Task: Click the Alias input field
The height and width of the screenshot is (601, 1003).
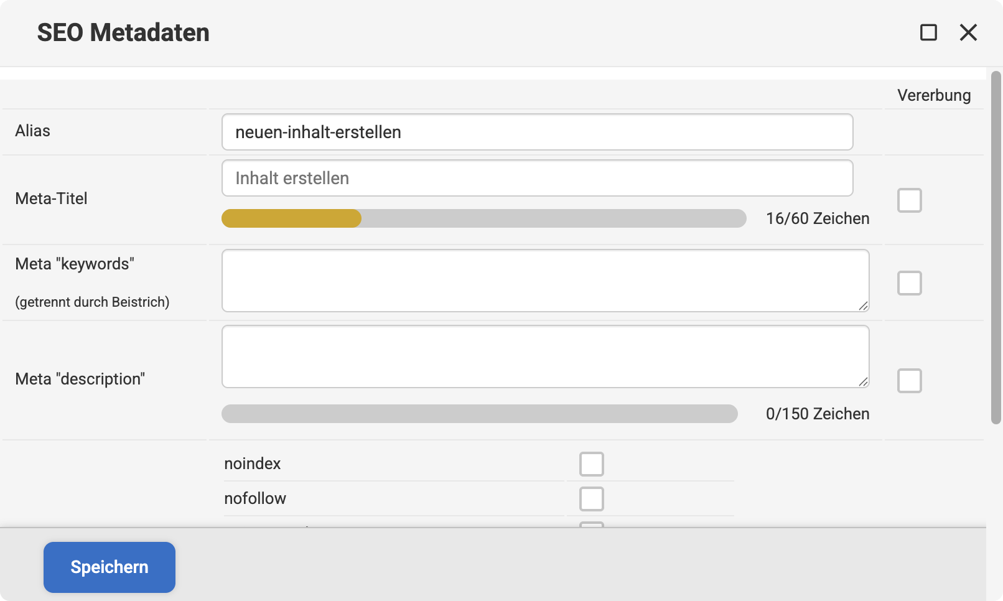Action: (537, 132)
